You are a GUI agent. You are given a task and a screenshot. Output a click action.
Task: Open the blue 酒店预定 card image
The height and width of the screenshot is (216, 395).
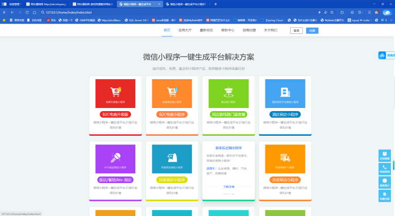[x=285, y=94]
